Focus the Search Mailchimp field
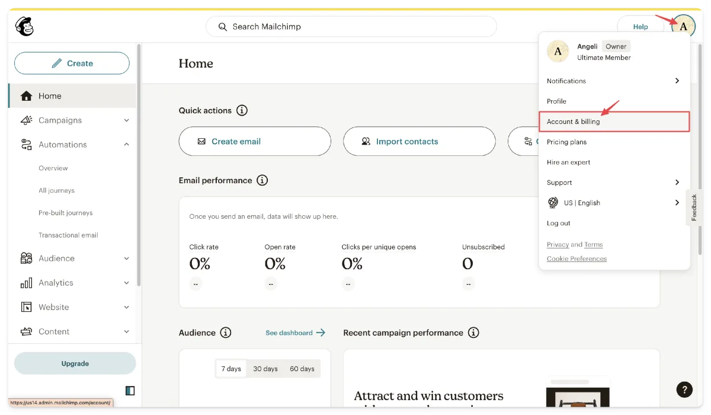The image size is (711, 415). click(x=351, y=27)
